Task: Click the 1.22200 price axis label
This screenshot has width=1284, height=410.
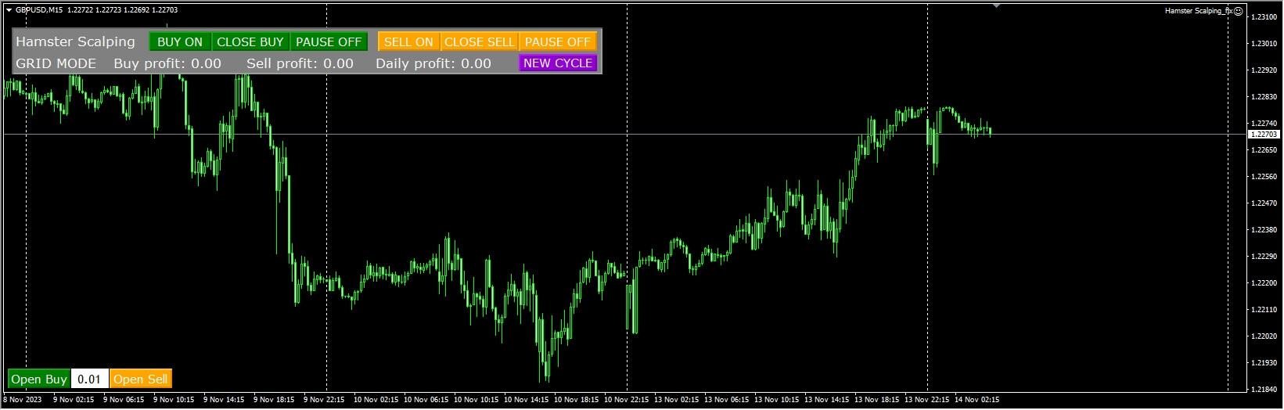Action: click(1264, 282)
